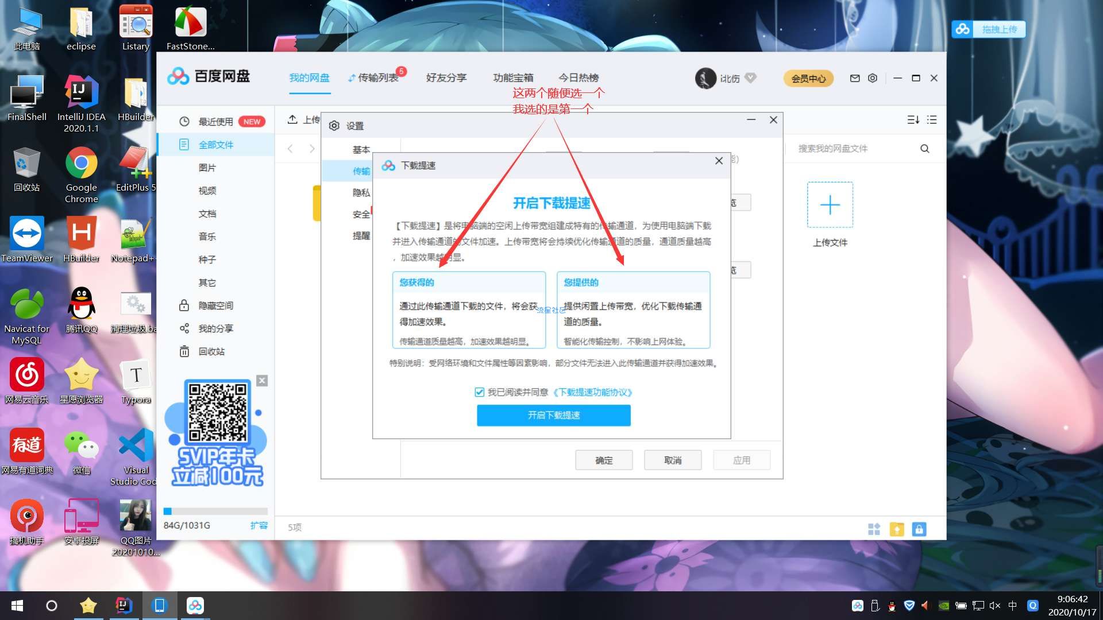Switch to 今日热榜 tab
Image resolution: width=1103 pixels, height=620 pixels.
click(579, 78)
